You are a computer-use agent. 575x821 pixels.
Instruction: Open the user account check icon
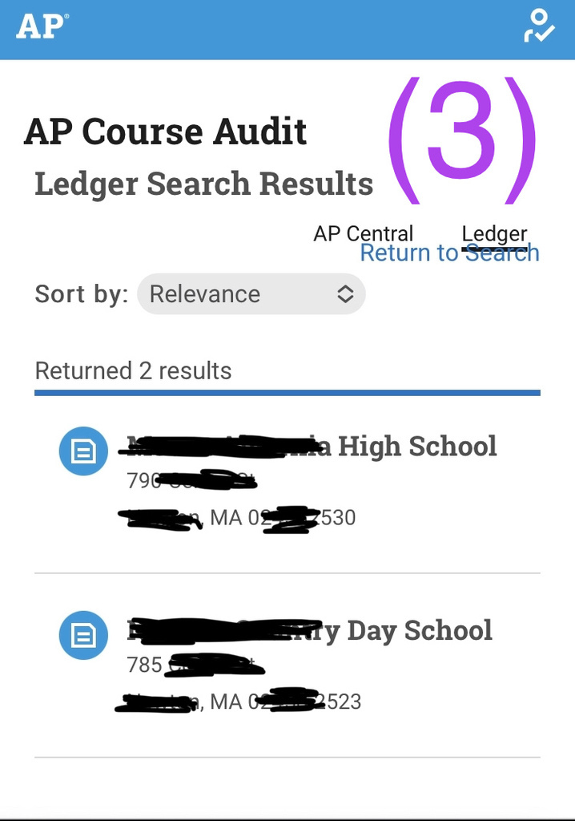(540, 26)
